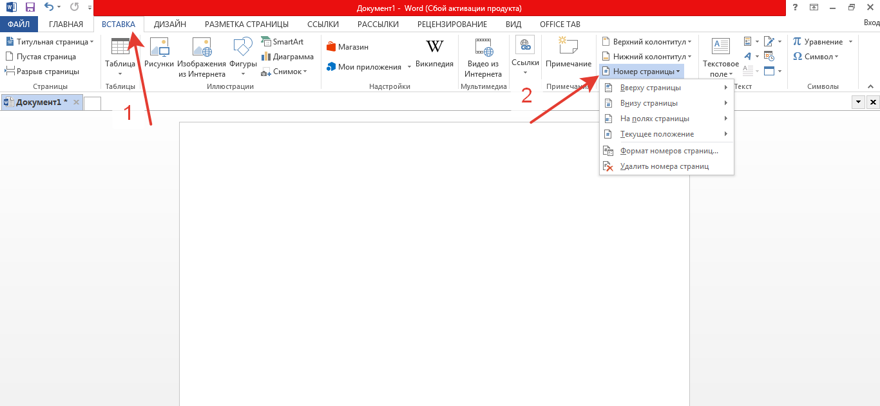Open Фигуры shapes gallery
The image size is (880, 406).
point(243,48)
